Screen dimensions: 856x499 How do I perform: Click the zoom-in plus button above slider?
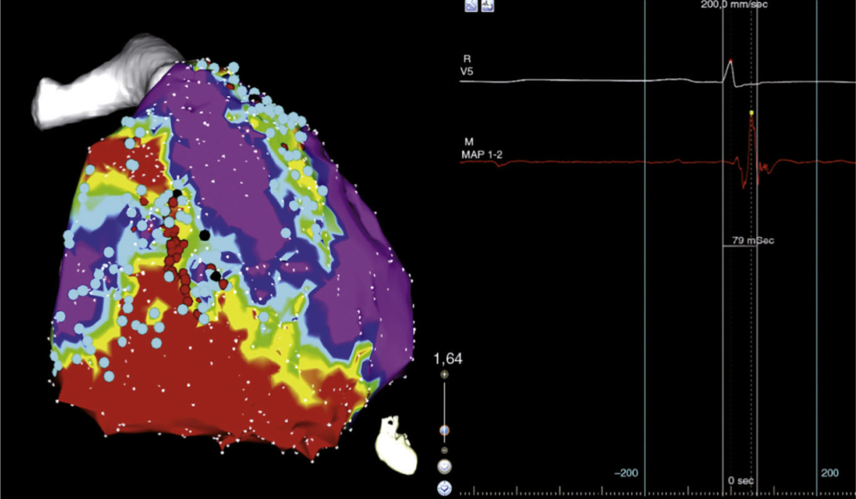tap(444, 375)
